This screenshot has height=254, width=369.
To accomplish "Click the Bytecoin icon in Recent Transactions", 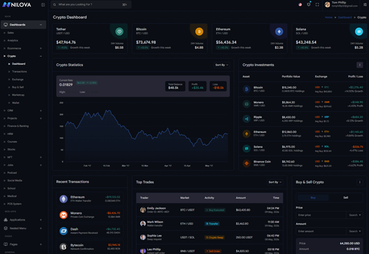I will tap(64, 247).
